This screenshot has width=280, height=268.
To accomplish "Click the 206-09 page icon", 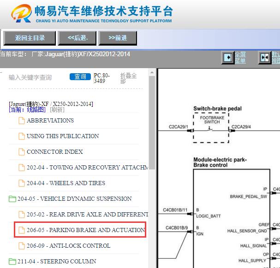I will coord(22,246).
